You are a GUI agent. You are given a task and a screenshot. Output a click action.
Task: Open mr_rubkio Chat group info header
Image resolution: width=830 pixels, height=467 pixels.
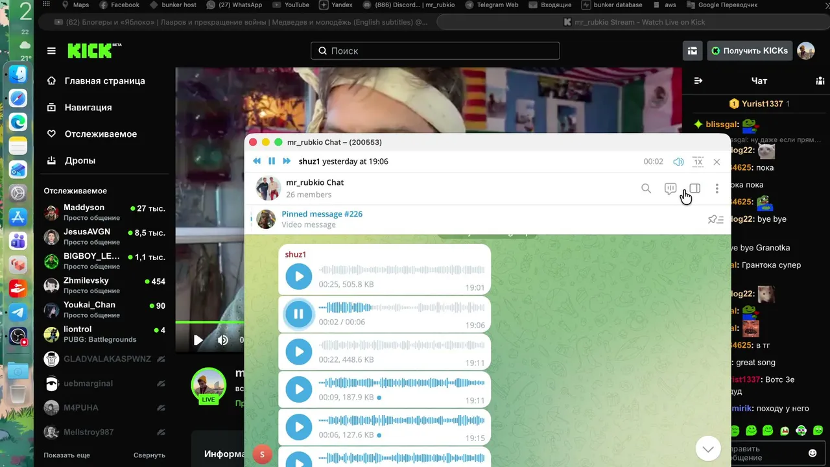[314, 188]
